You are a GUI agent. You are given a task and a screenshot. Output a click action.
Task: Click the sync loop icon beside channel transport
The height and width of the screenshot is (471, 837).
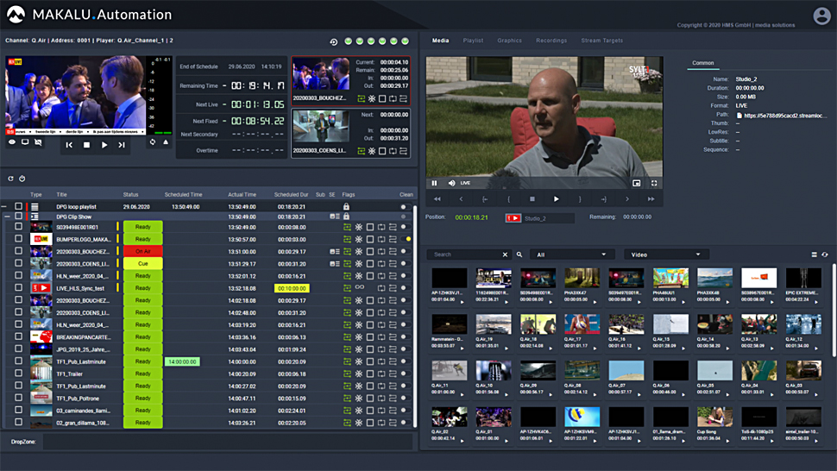(x=153, y=141)
